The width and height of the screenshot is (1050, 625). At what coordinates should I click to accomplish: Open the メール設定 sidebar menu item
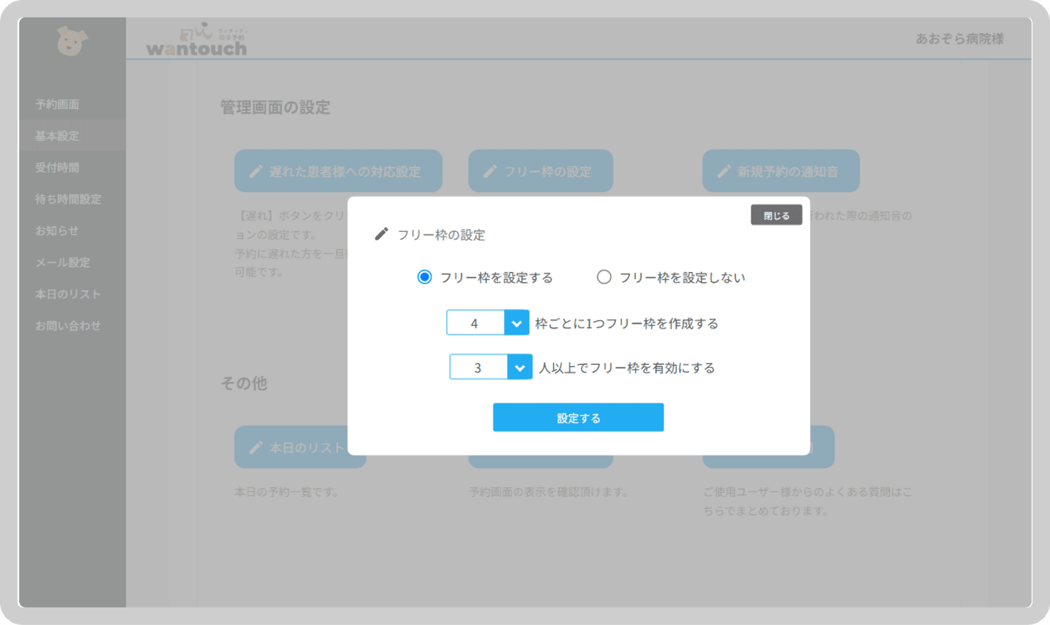click(x=62, y=262)
